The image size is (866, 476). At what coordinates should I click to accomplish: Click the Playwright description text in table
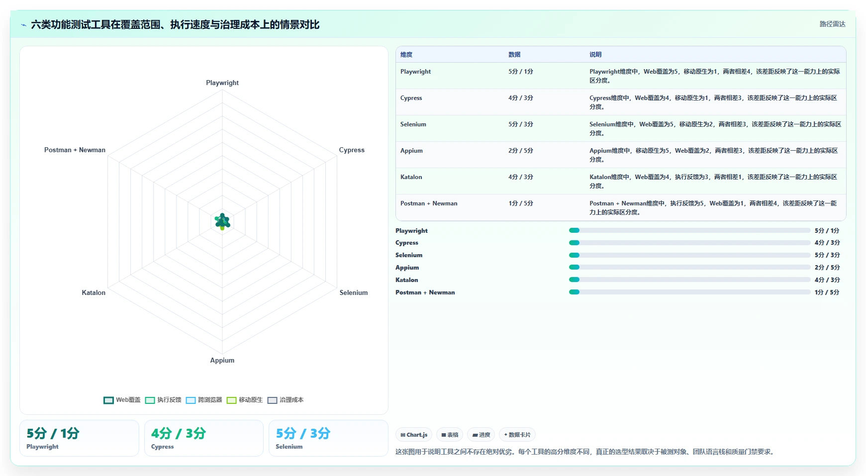click(x=715, y=76)
